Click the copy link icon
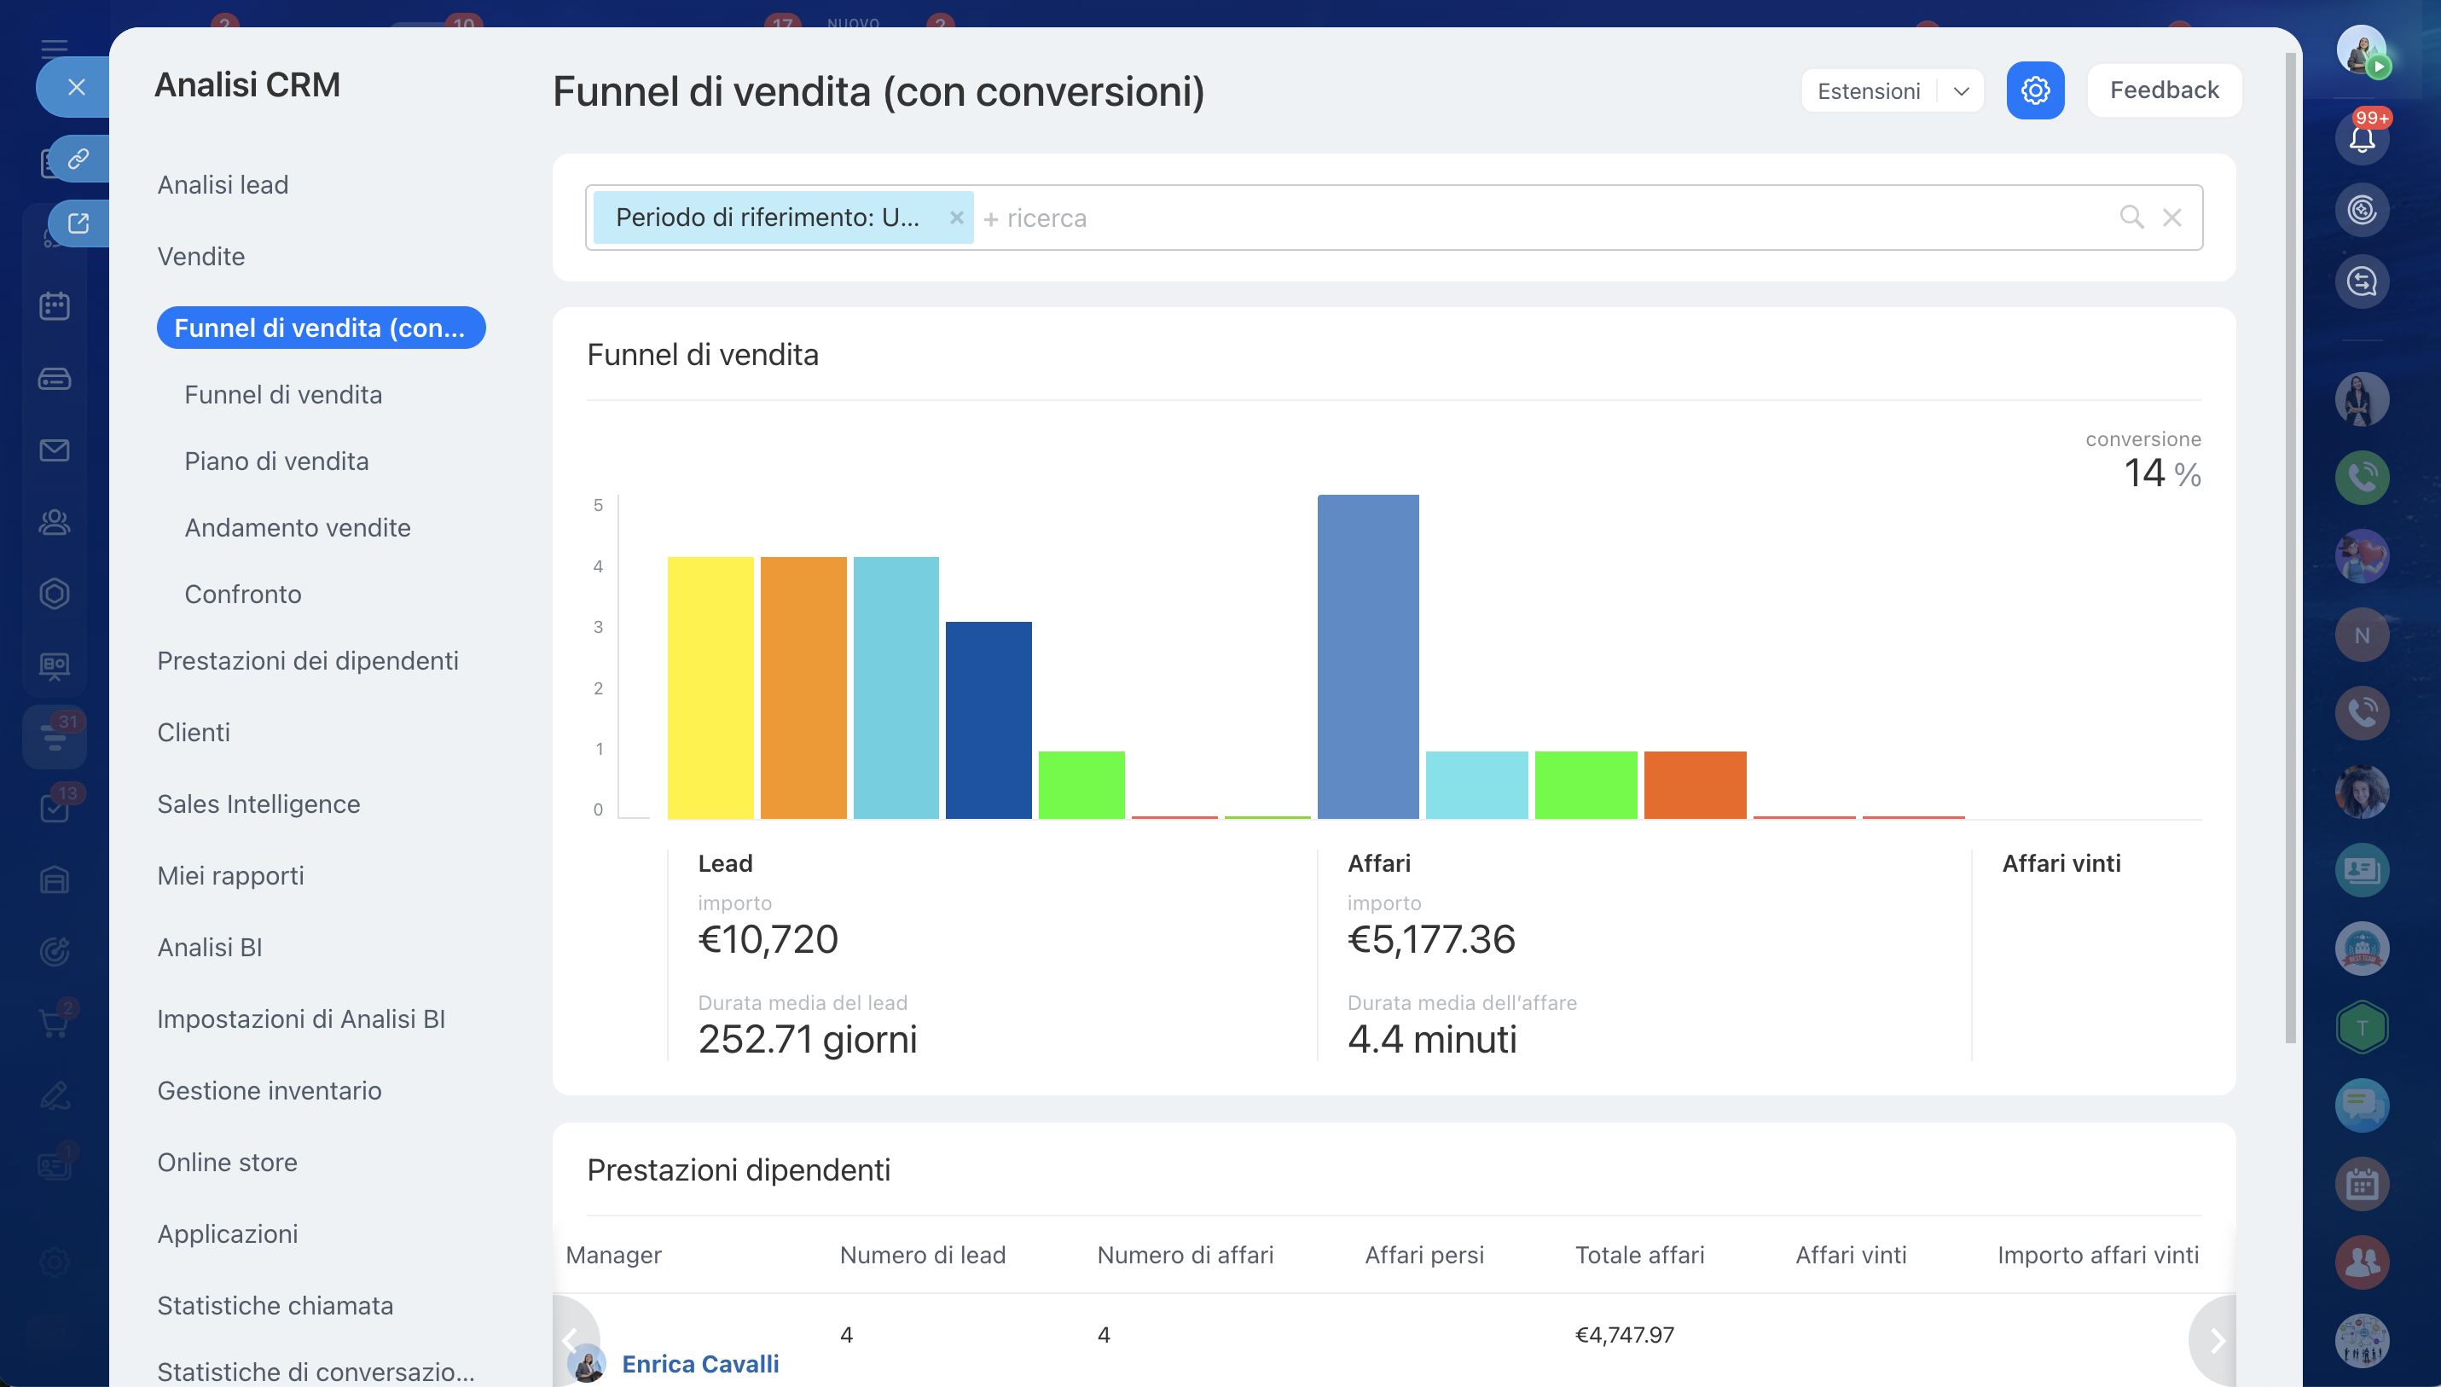 pyautogui.click(x=78, y=158)
